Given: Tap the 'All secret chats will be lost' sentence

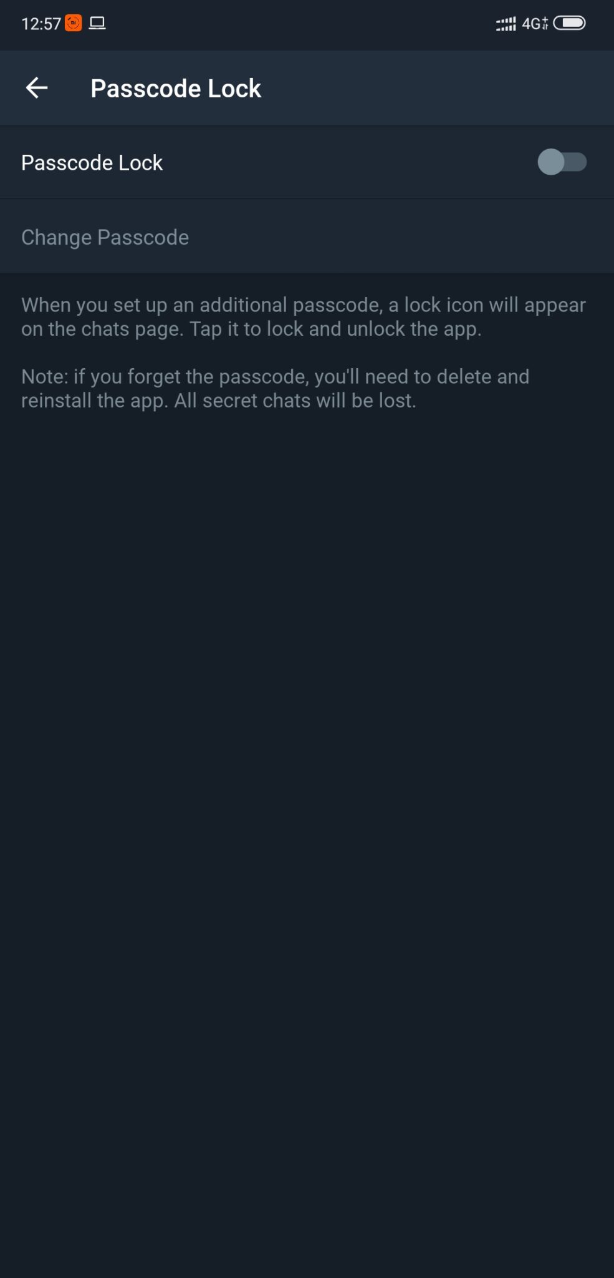Looking at the screenshot, I should coord(295,400).
